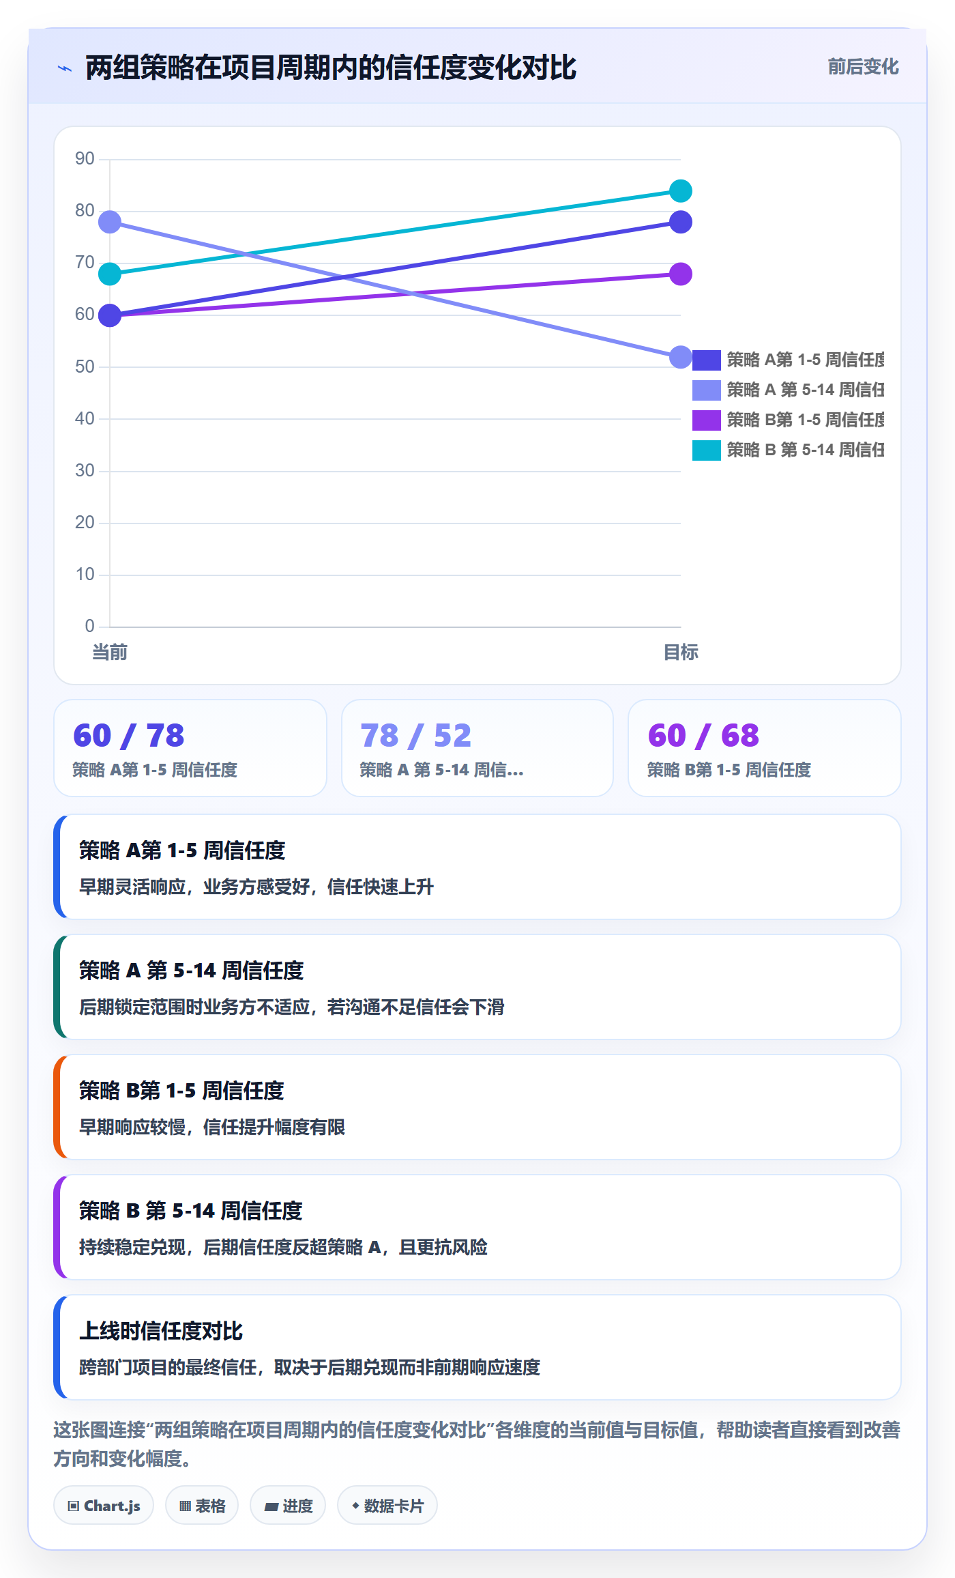Click the text 持续稳定兑现，后期信任度反超策略 A
This screenshot has width=955, height=1578.
230,1247
